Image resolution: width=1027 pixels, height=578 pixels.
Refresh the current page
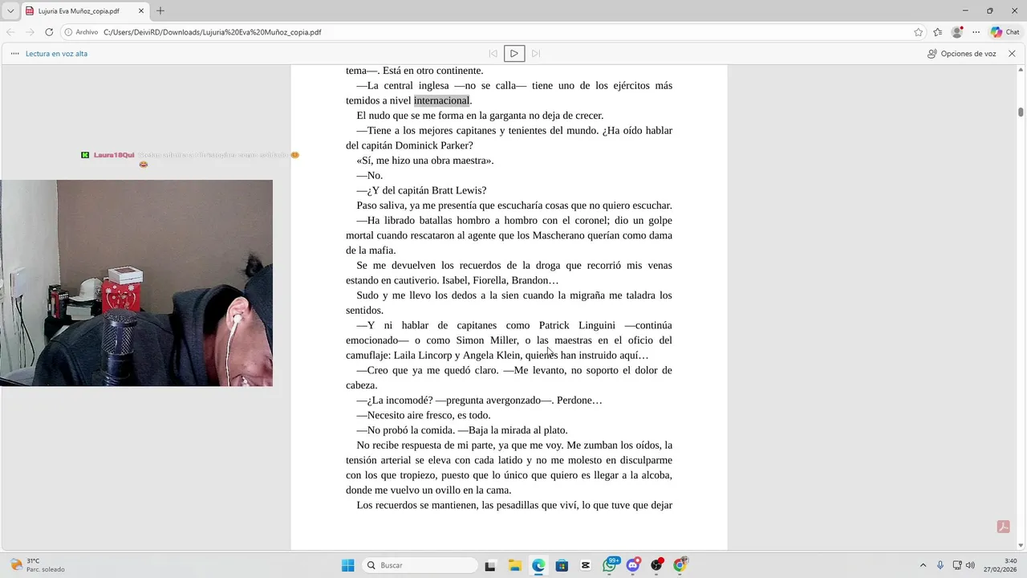click(49, 32)
